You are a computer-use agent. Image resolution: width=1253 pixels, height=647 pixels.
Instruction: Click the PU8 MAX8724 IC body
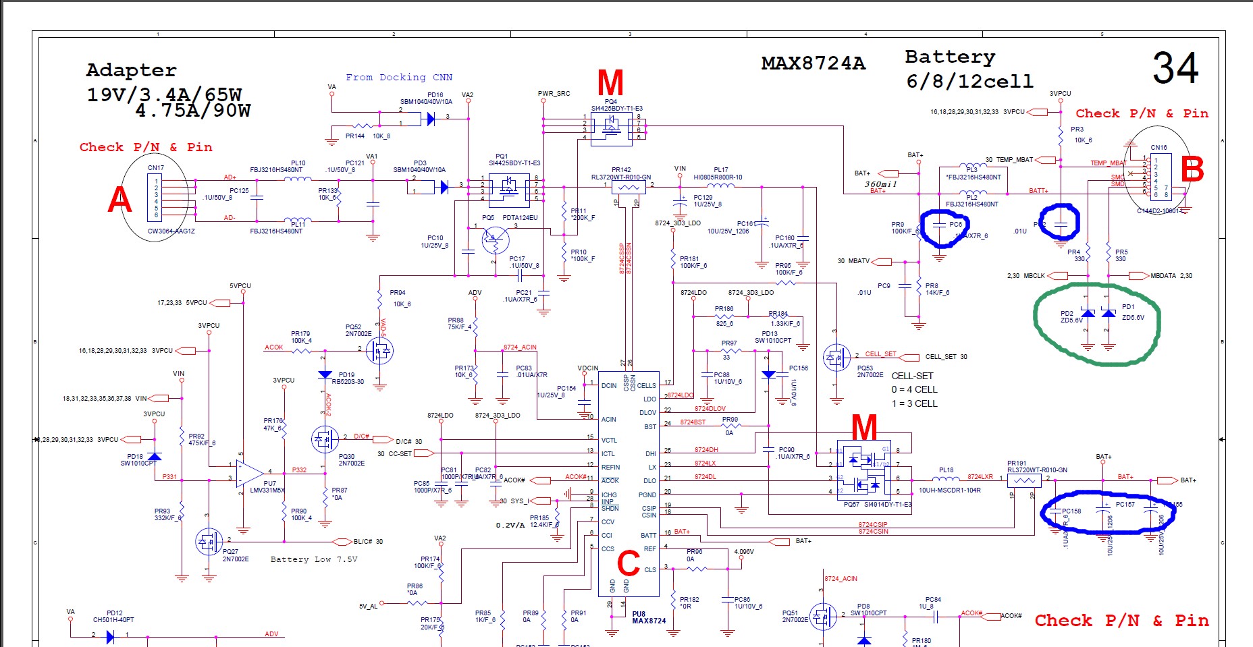point(629,484)
